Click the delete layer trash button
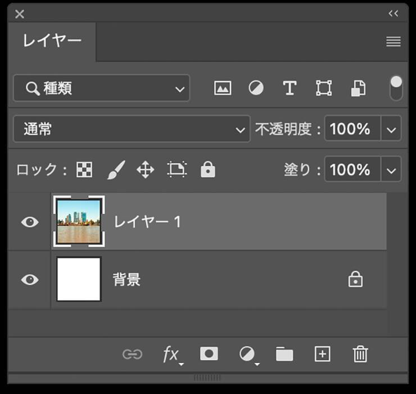 (360, 354)
